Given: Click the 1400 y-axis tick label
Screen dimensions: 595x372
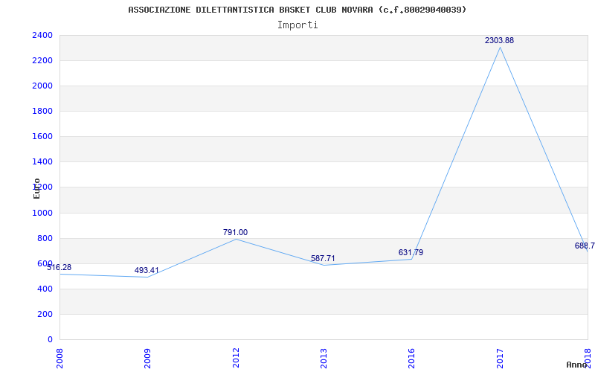Looking at the screenshot, I should click(42, 162).
